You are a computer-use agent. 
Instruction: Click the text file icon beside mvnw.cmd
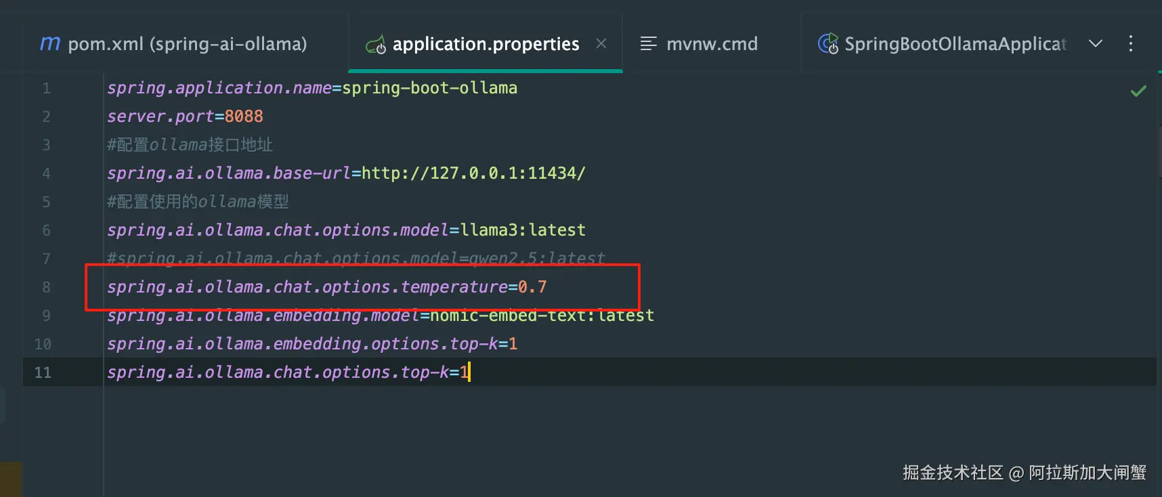[648, 44]
